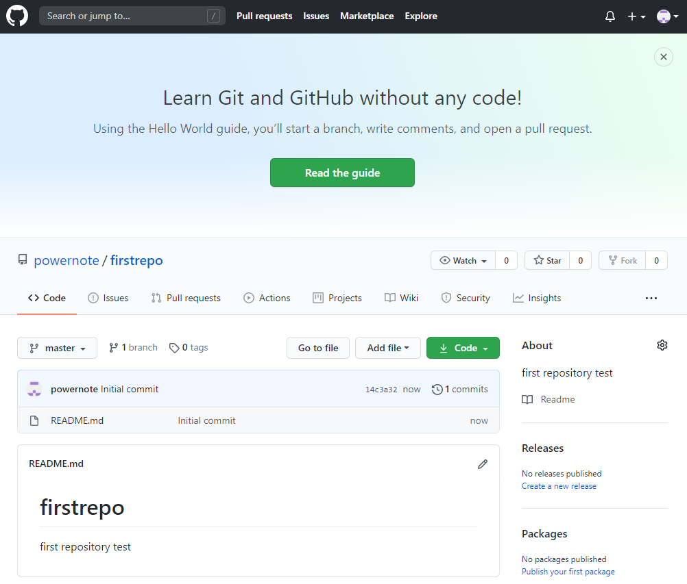687x584 pixels.
Task: Switch to the Wiki tab
Action: pos(401,298)
